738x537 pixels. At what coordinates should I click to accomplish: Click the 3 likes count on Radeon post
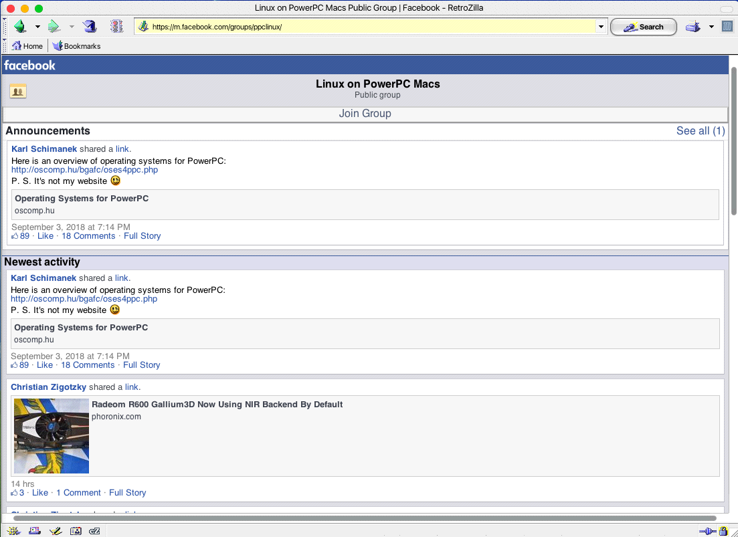coord(18,493)
